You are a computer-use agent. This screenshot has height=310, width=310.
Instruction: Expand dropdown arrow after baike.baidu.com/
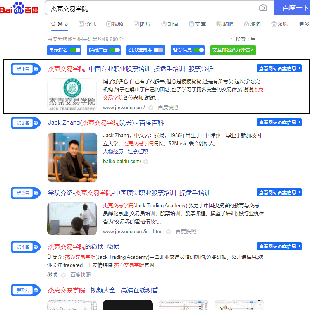[x=146, y=162]
